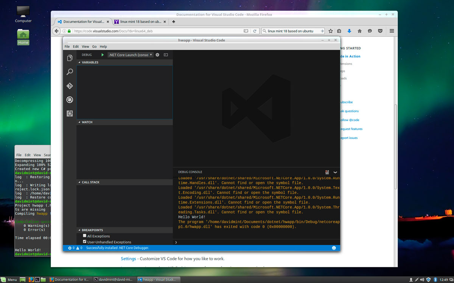Launch Terminal from the panel launcher

(37, 280)
